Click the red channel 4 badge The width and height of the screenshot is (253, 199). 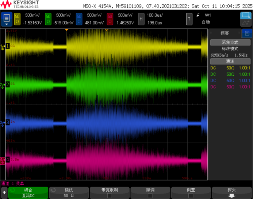pyautogui.click(x=110, y=19)
